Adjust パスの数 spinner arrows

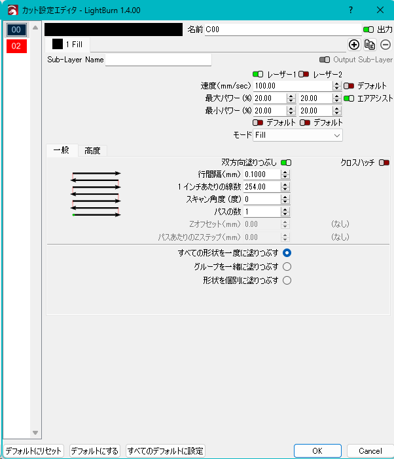coord(285,212)
